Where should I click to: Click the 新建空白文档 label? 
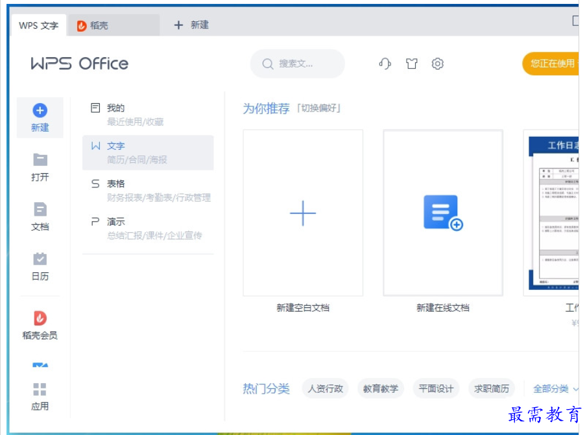[303, 308]
